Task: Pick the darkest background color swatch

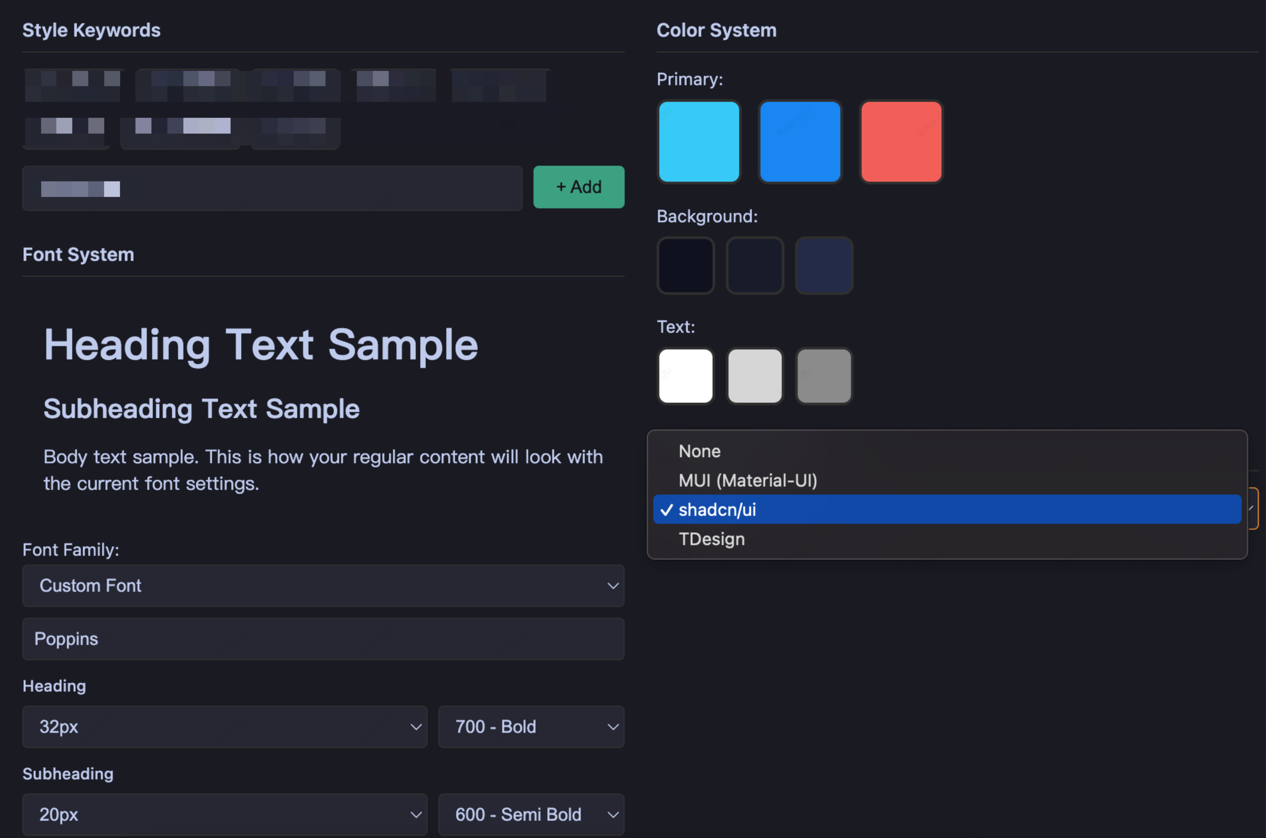Action: [x=685, y=266]
